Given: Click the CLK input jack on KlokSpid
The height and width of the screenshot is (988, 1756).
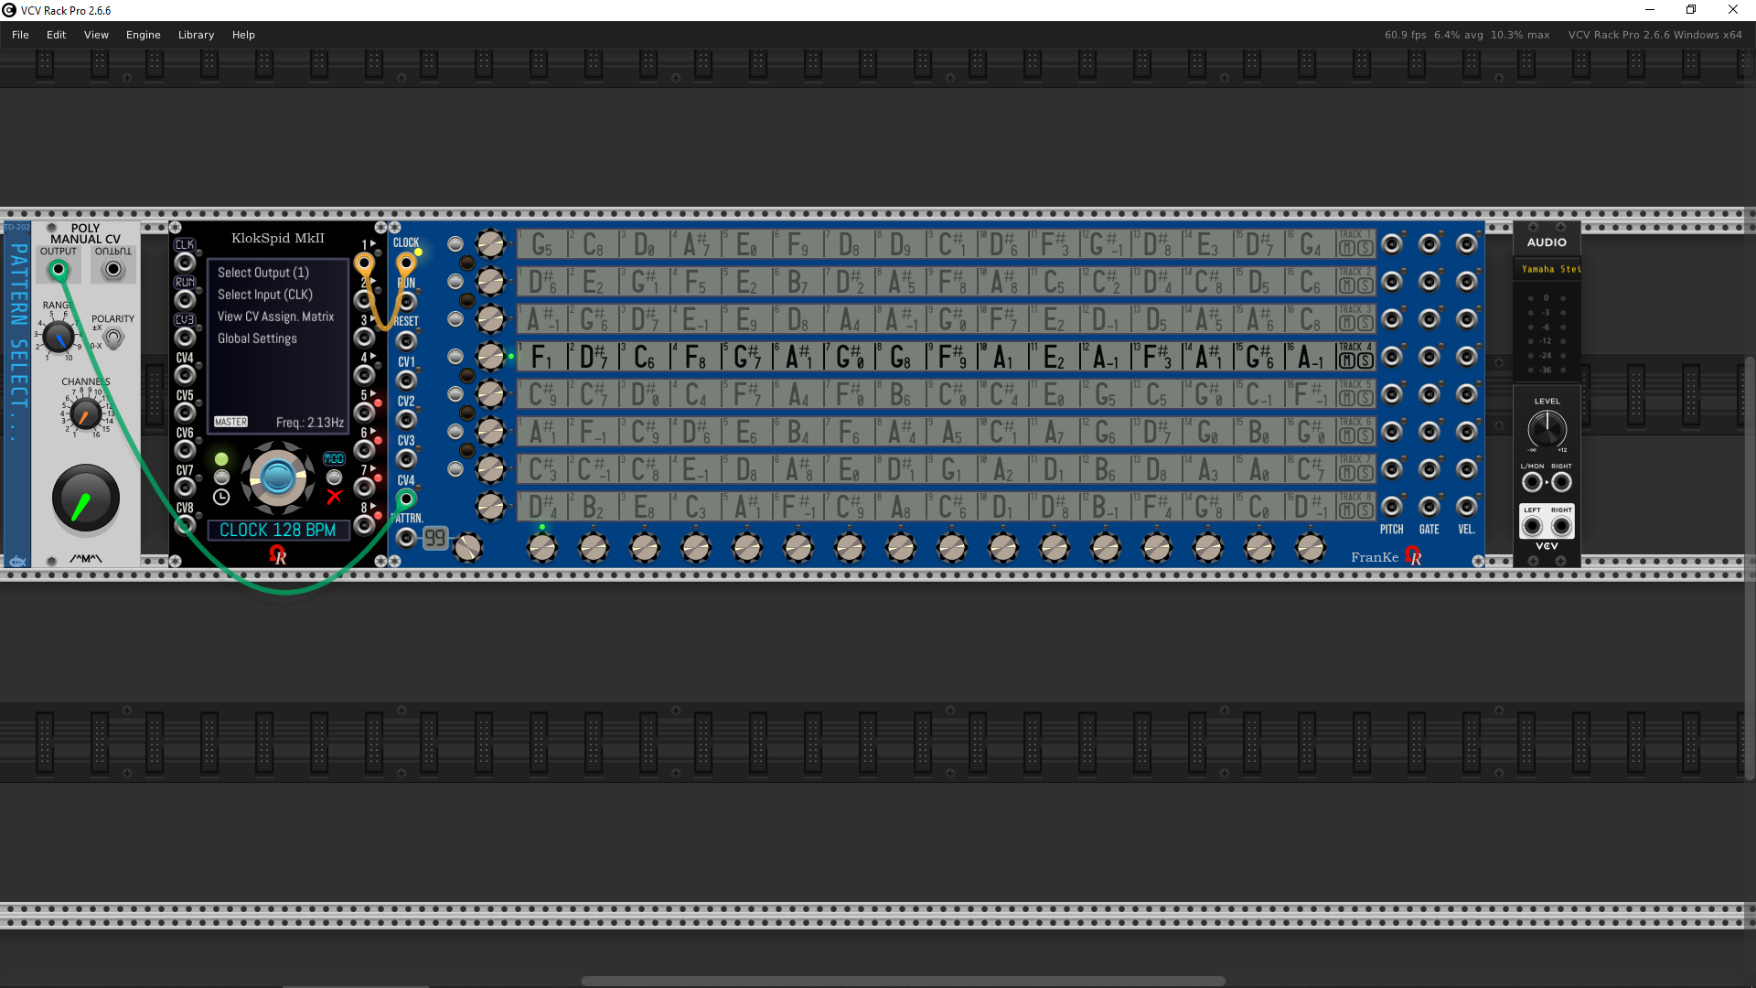Looking at the screenshot, I should 185,263.
